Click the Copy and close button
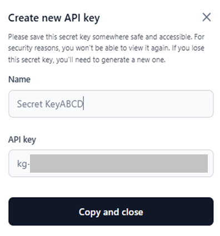The height and width of the screenshot is (236, 220). pos(111,211)
